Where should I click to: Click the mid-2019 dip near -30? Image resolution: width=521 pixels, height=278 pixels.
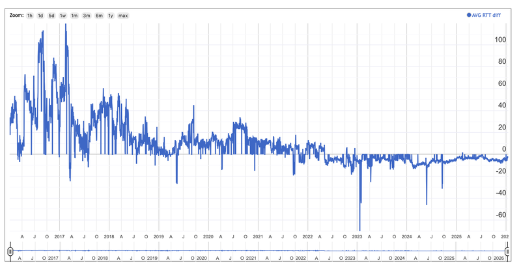(x=176, y=180)
